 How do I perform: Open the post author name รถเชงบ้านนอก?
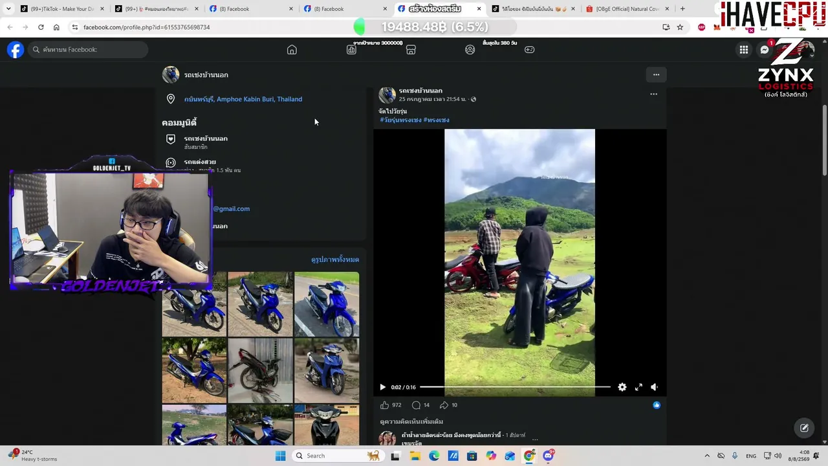coord(420,91)
